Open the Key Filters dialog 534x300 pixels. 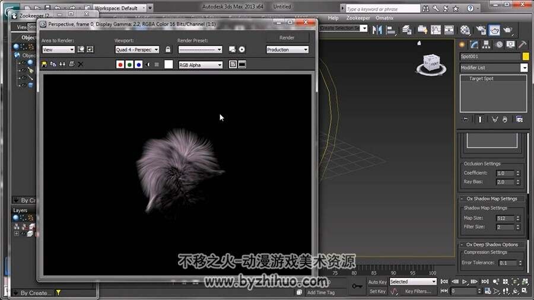(x=418, y=292)
